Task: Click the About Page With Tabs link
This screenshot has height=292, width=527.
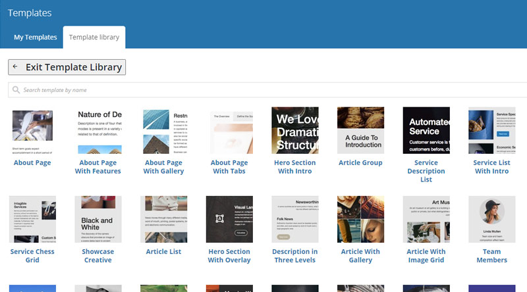Action: [x=229, y=167]
